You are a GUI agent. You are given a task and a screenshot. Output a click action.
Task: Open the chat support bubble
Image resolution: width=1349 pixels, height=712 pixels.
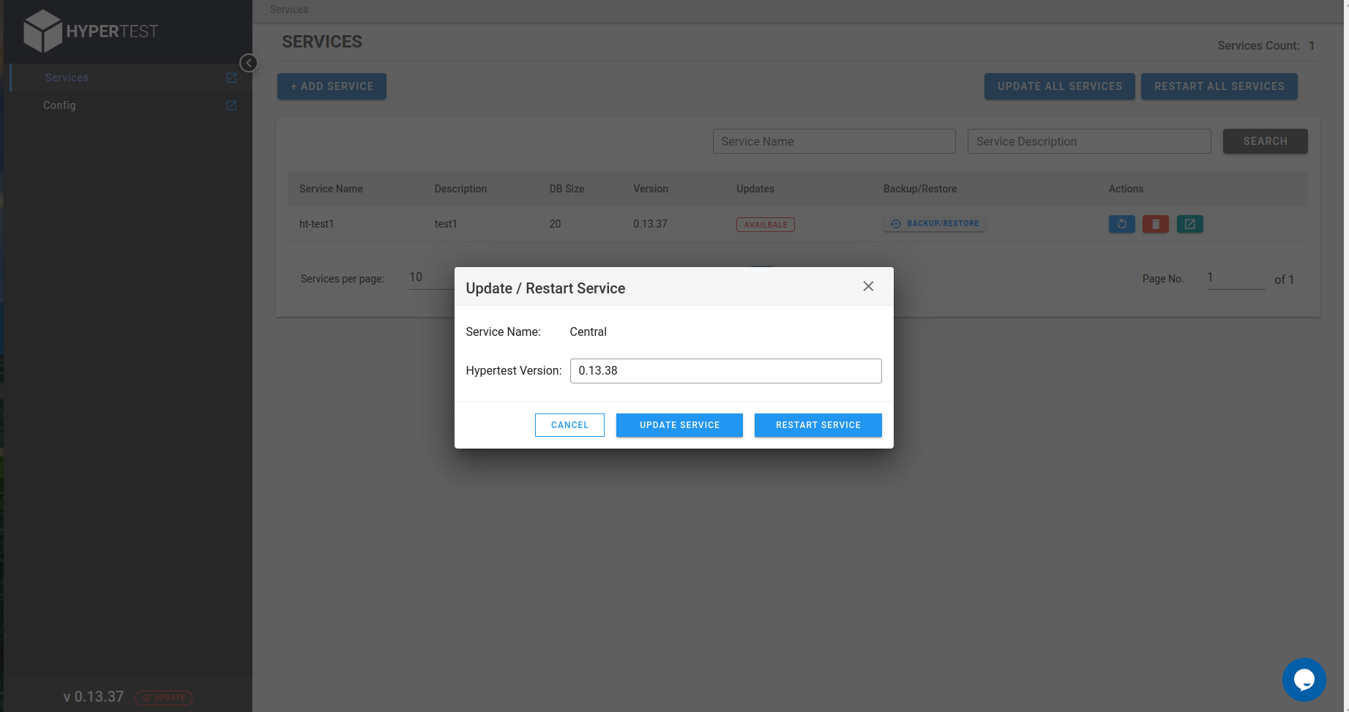click(1304, 679)
